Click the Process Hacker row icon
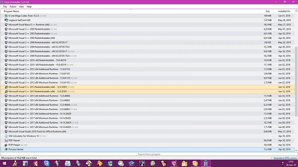The height and width of the screenshot is (167, 298). (6, 150)
